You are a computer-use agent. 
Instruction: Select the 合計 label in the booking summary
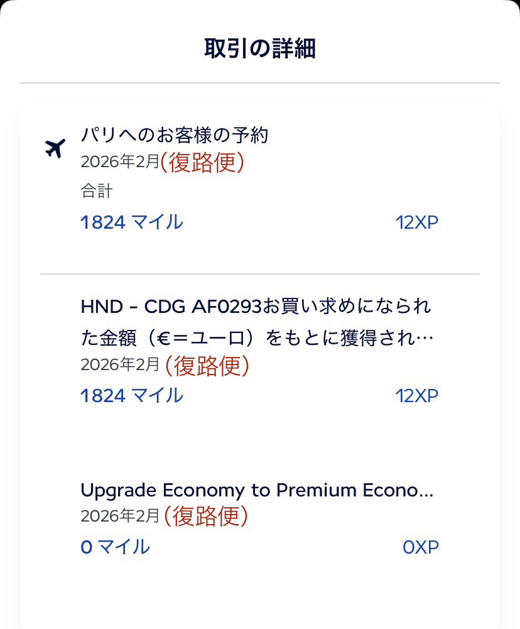(96, 192)
